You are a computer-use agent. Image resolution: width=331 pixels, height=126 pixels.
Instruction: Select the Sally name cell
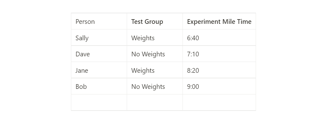tap(82, 38)
